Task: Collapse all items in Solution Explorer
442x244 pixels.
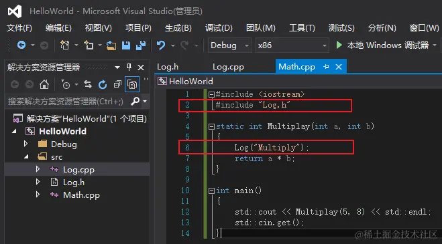Action: pyautogui.click(x=117, y=84)
